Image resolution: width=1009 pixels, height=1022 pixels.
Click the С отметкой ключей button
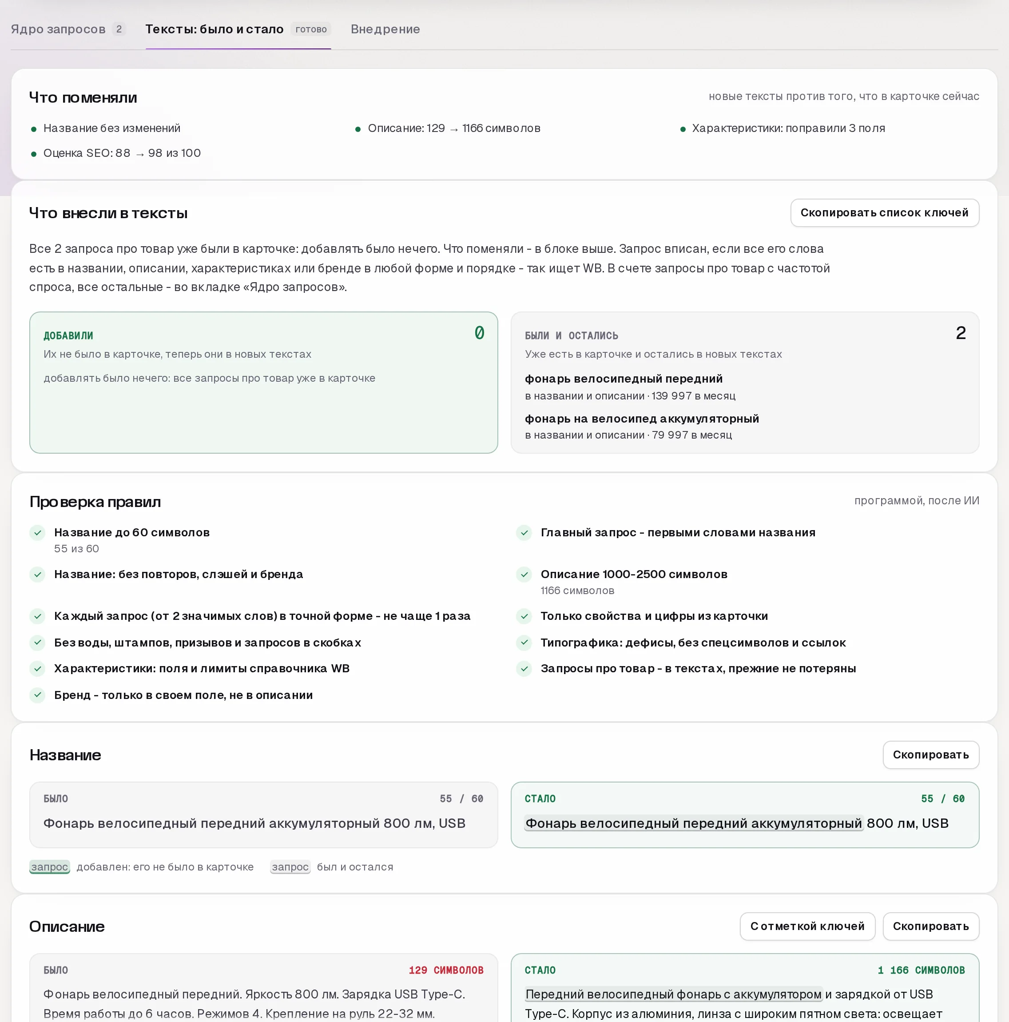pyautogui.click(x=807, y=926)
